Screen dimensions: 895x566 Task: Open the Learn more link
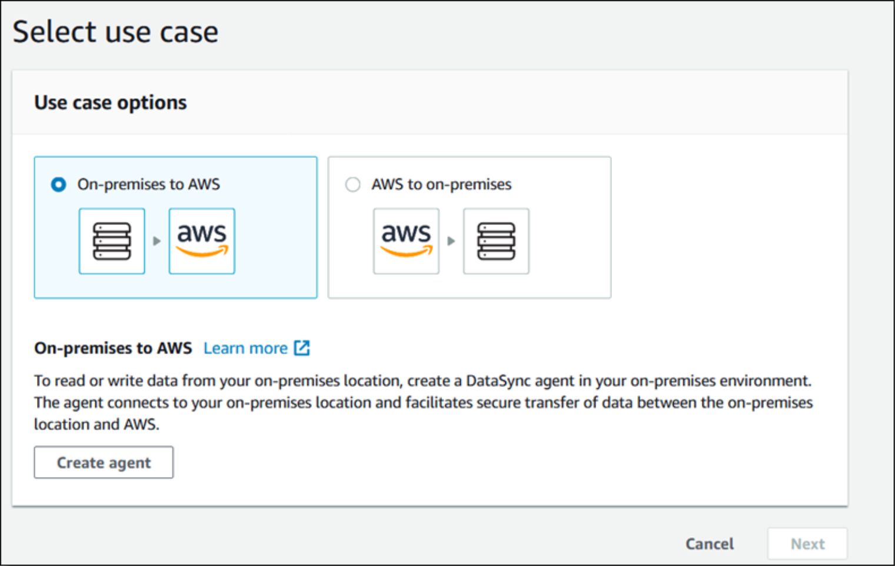[x=245, y=348]
